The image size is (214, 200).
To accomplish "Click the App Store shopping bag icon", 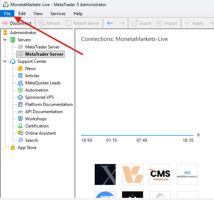I will point(13,148).
